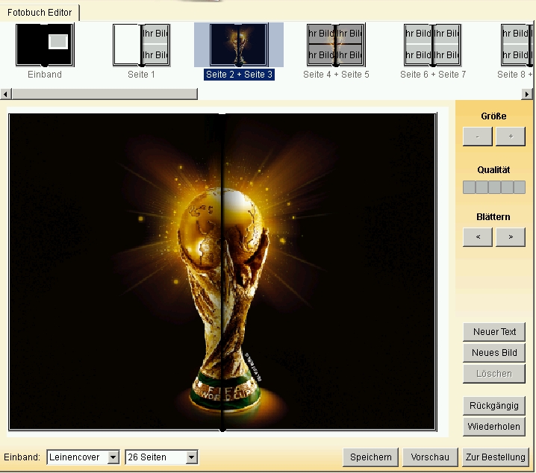The width and height of the screenshot is (536, 473).
Task: Select the Seite 4 + Seite 5 thumbnail
Action: pyautogui.click(x=335, y=45)
